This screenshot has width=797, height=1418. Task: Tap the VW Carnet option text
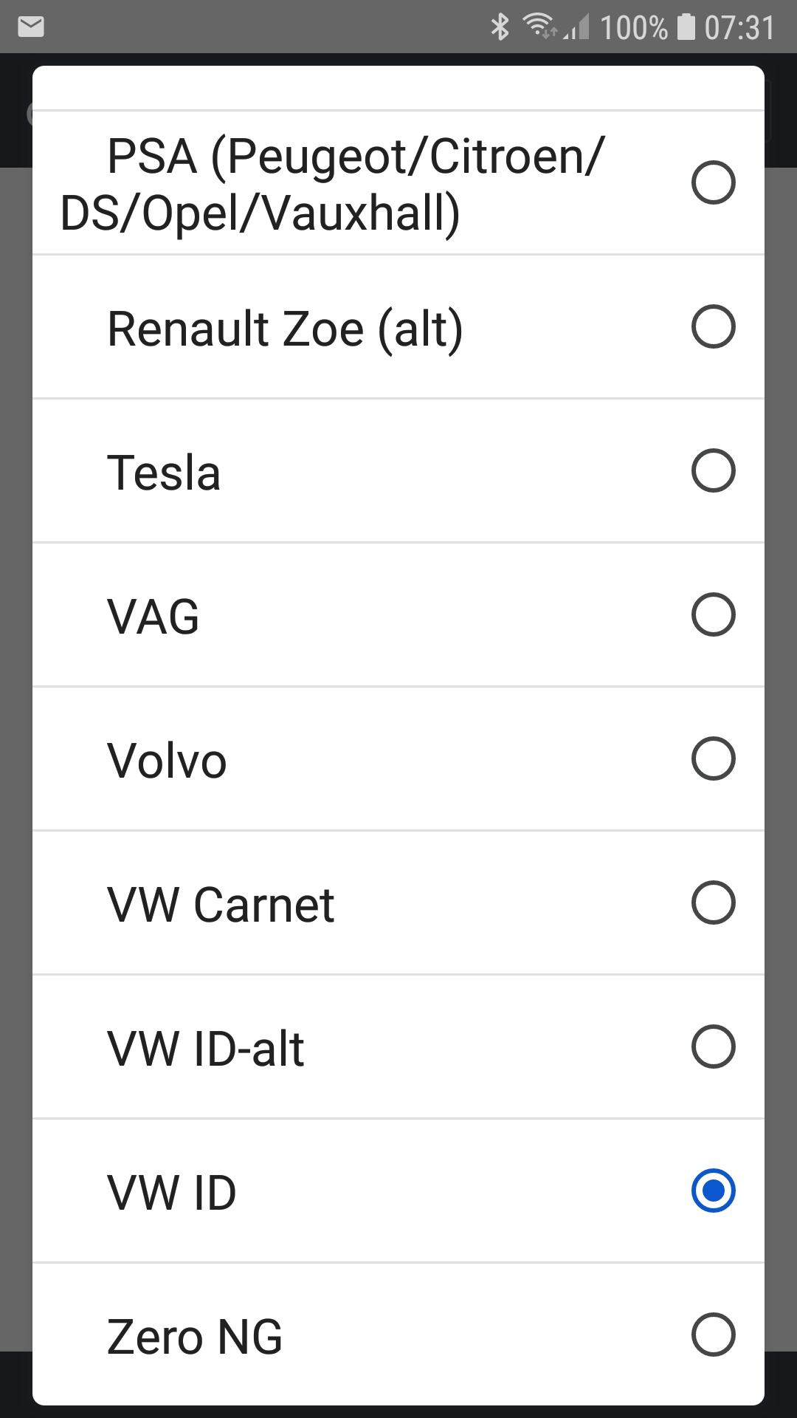click(221, 905)
